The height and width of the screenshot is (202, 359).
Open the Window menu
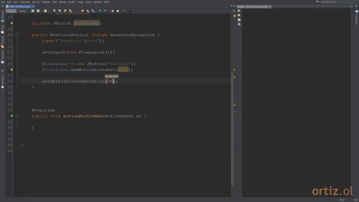(98, 2)
